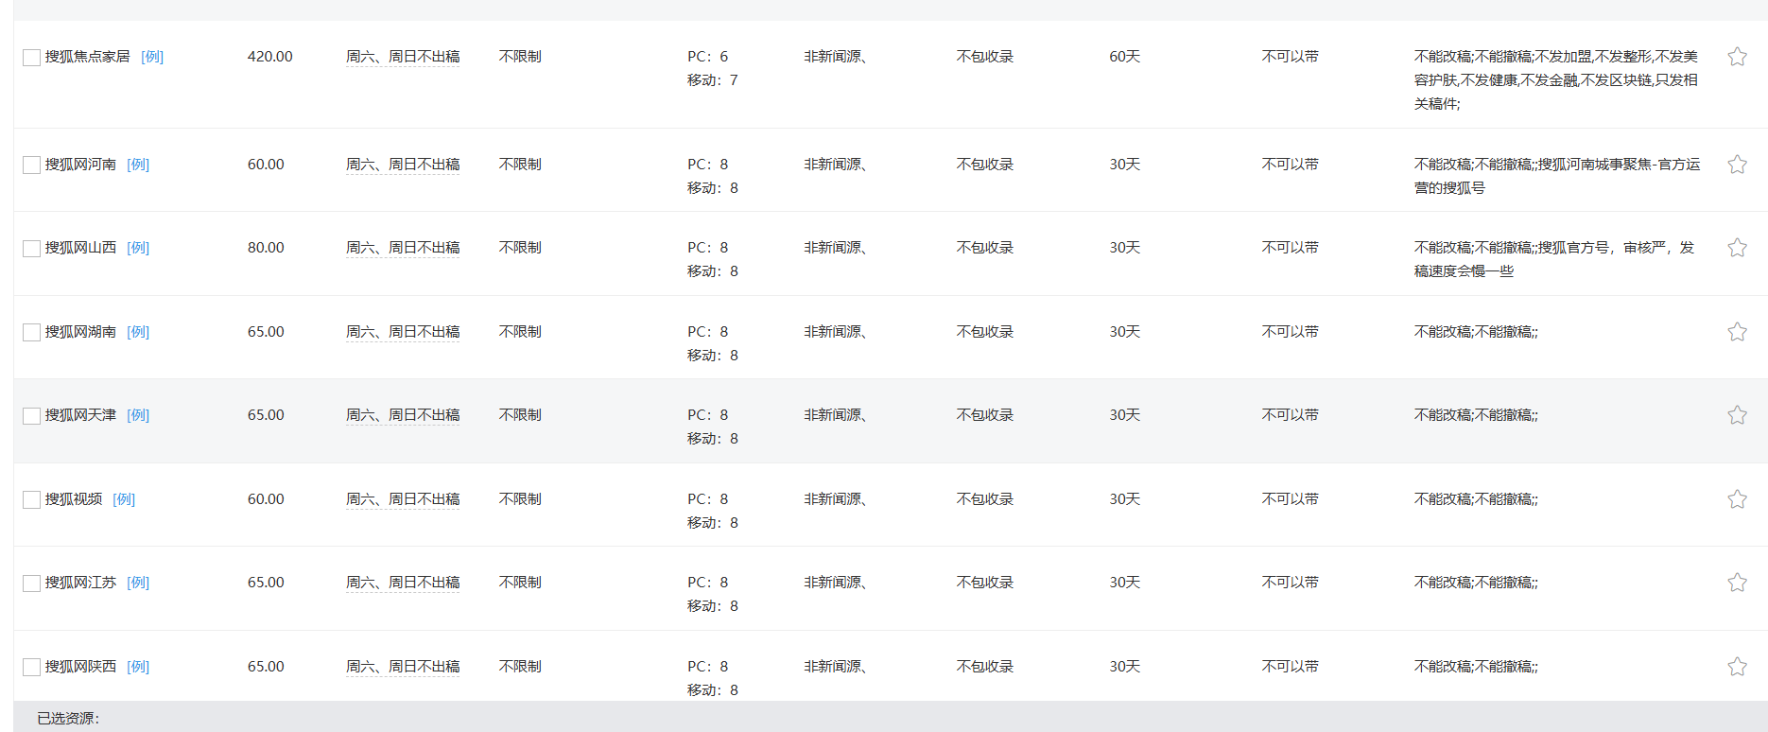Check the 搜狐焦点家居 checkbox
1768x732 pixels.
point(31,58)
